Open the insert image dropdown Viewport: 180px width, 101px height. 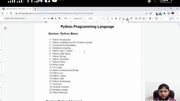coord(144,19)
